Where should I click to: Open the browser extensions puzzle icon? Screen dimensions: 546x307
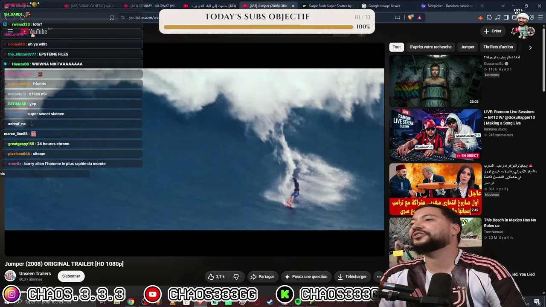[x=489, y=17]
